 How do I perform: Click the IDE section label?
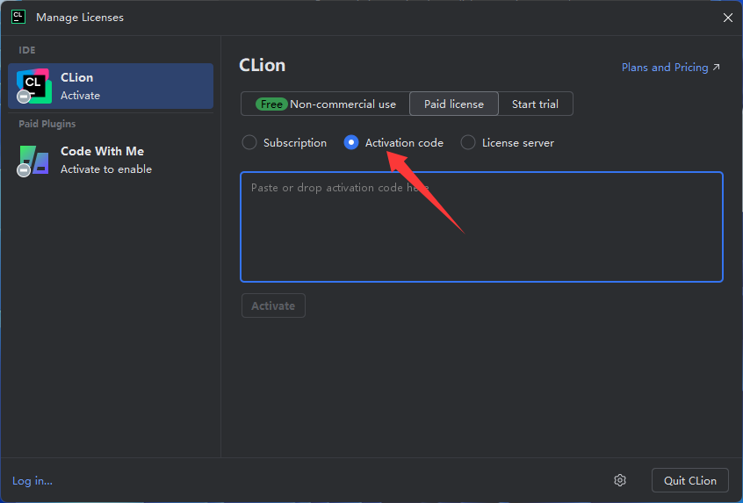[x=27, y=50]
